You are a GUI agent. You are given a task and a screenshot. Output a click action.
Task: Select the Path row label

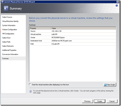[32, 44]
